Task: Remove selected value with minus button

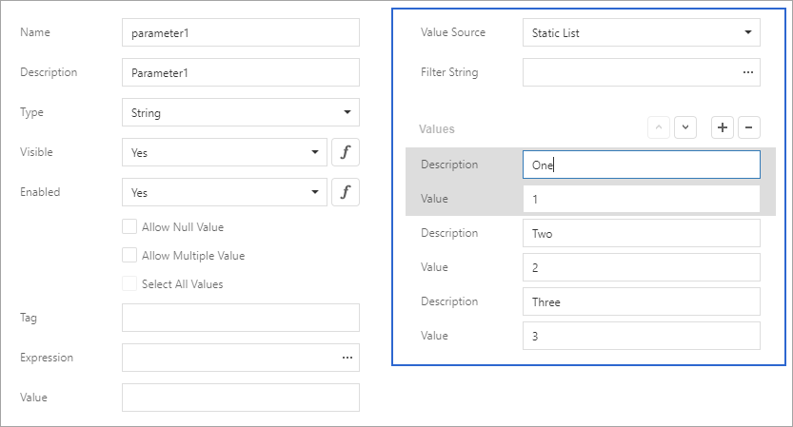Action: [x=748, y=127]
